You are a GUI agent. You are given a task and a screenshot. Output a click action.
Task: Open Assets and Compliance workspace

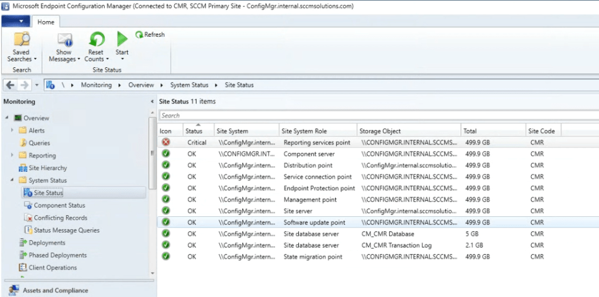pyautogui.click(x=55, y=290)
